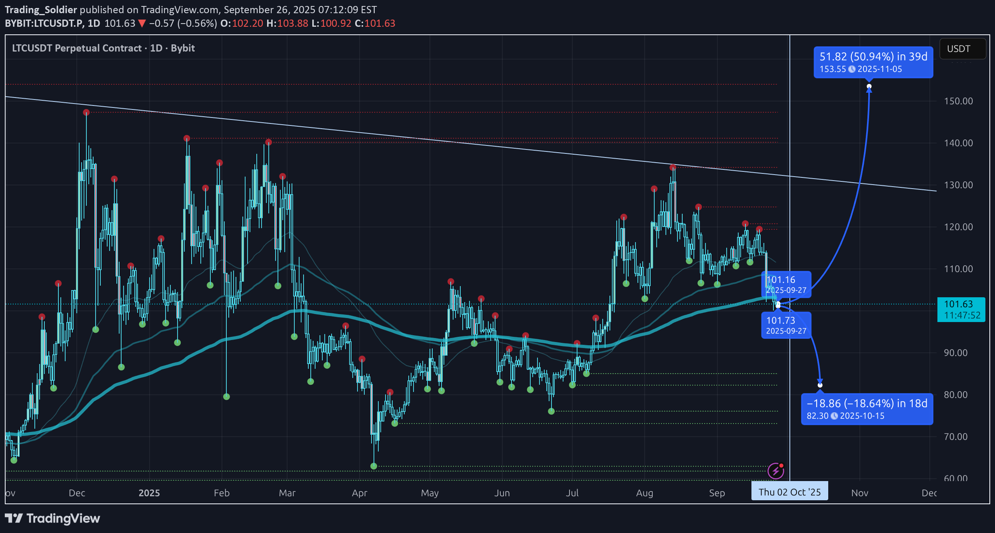Click the Dec label before 2025
The height and width of the screenshot is (533, 995).
coord(77,493)
